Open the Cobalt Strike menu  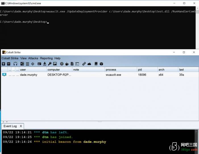[10, 58]
